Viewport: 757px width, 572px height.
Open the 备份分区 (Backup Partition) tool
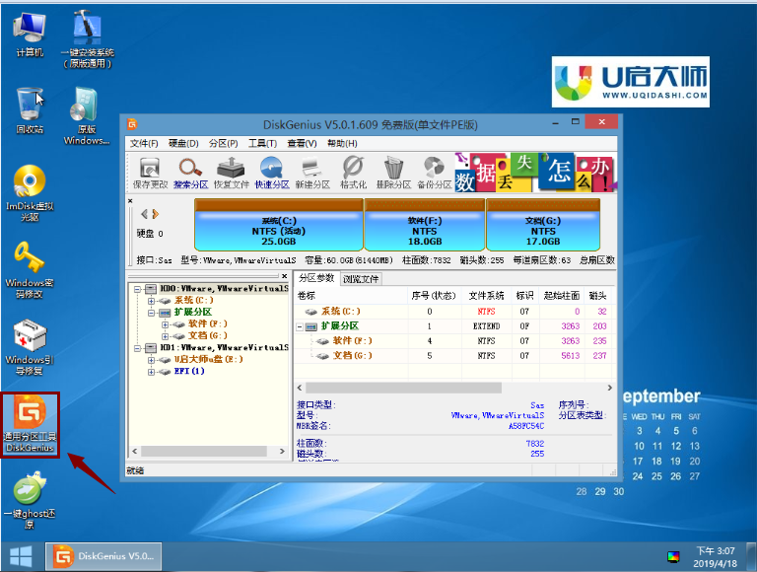pyautogui.click(x=434, y=171)
